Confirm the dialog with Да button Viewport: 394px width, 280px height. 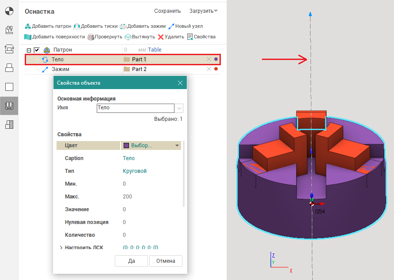[x=131, y=261]
